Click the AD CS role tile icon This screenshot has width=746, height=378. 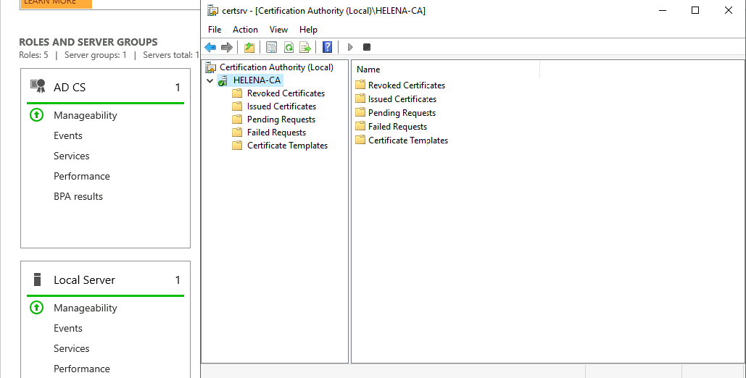(x=38, y=87)
